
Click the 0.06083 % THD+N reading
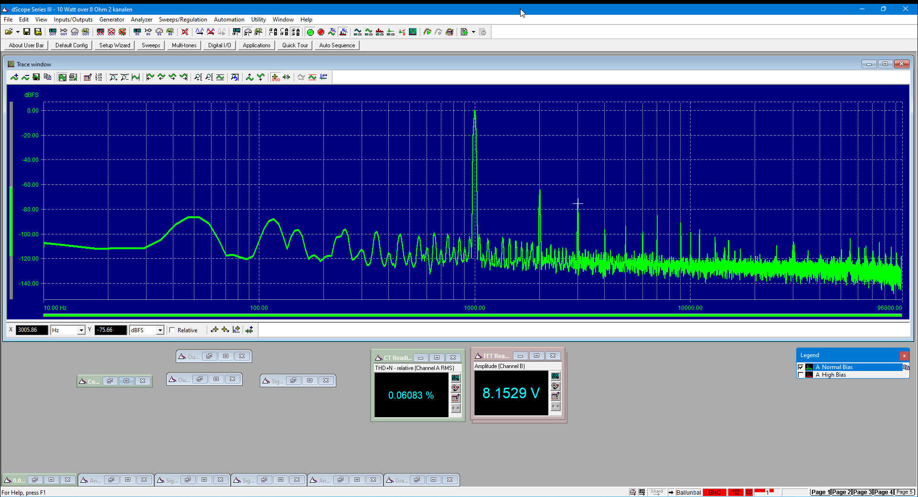[x=411, y=395]
